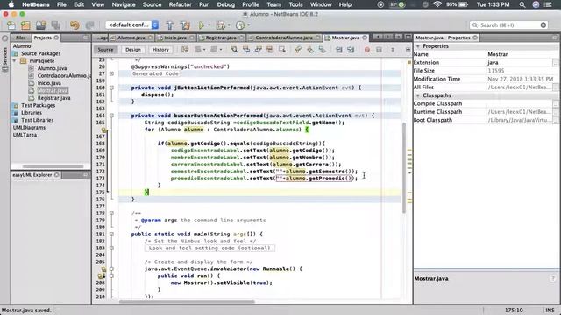Clear the Search field with the x
Image resolution: width=561 pixels, height=315 pixels.
coord(543,25)
